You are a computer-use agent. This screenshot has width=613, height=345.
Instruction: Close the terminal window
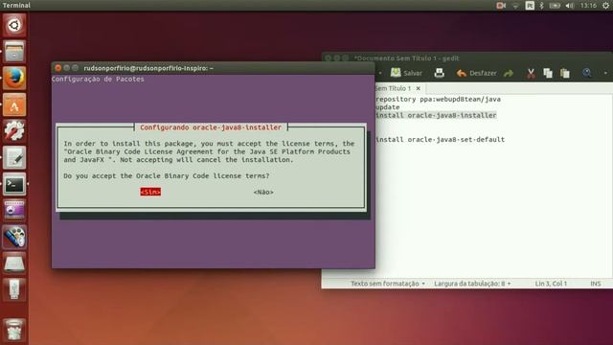point(58,68)
